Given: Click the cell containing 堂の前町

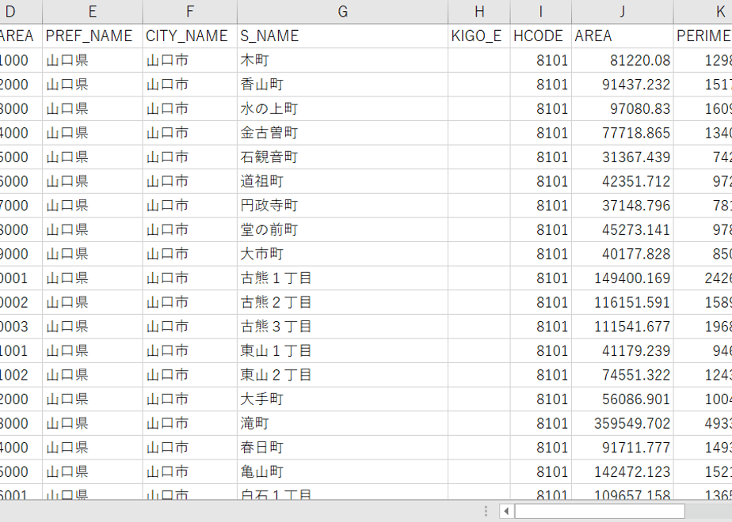Looking at the screenshot, I should 343,230.
